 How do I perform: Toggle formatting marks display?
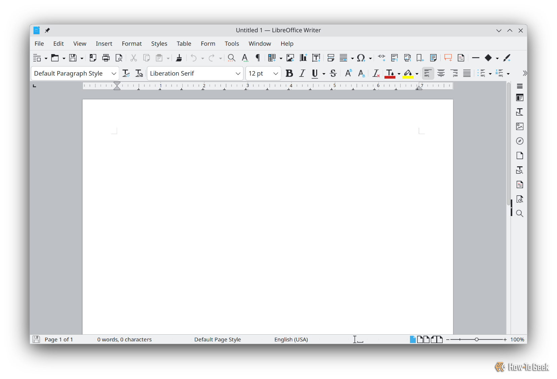(x=257, y=57)
